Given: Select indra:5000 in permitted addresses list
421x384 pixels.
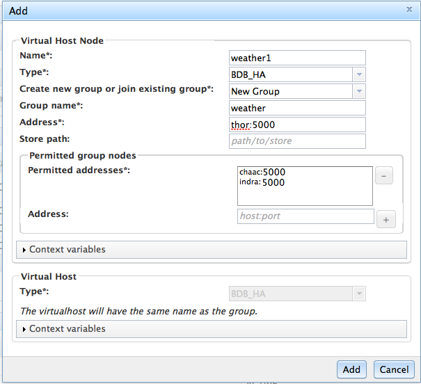Looking at the screenshot, I should 262,182.
